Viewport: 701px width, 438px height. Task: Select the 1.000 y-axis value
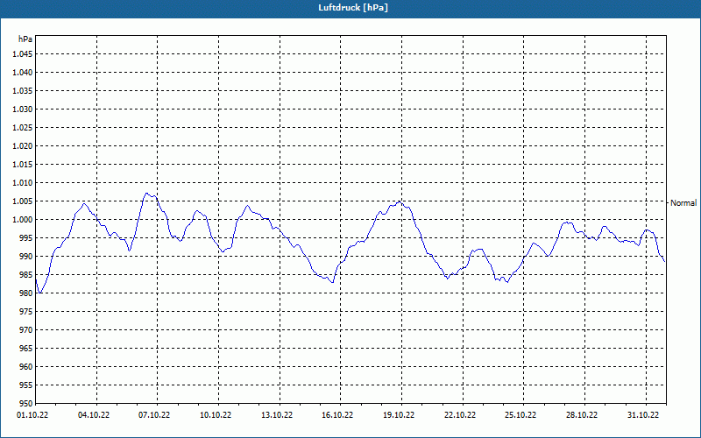click(23, 220)
